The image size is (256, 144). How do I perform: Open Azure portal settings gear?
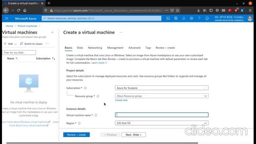192,18
